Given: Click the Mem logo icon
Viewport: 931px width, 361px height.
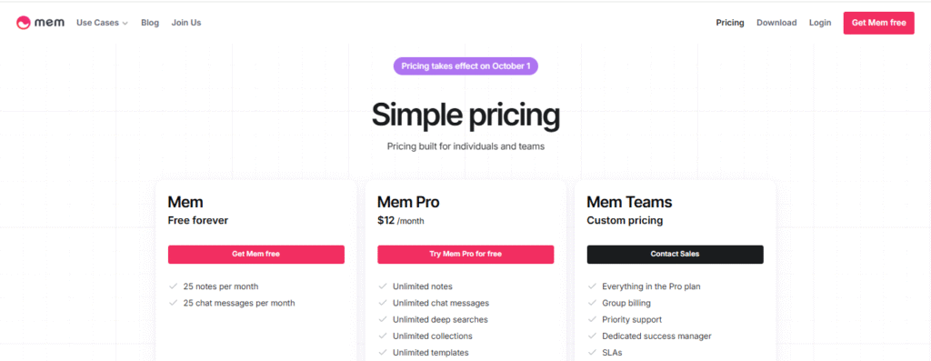Looking at the screenshot, I should pyautogui.click(x=23, y=23).
